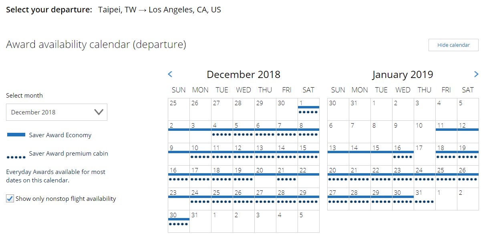
Task: Go to previous month using left arrow
Action: point(170,74)
